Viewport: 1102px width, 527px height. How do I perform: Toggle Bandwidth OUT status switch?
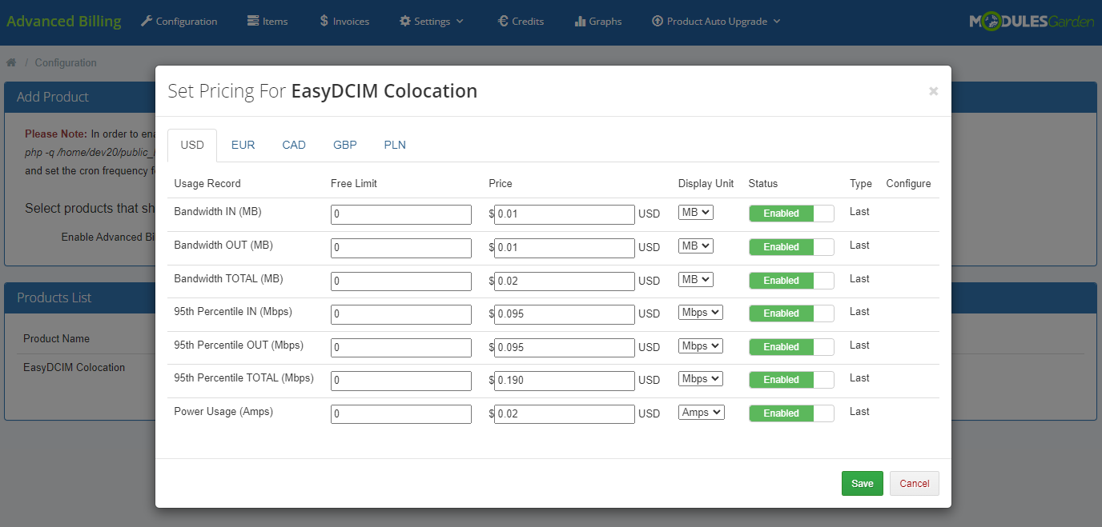pos(791,247)
